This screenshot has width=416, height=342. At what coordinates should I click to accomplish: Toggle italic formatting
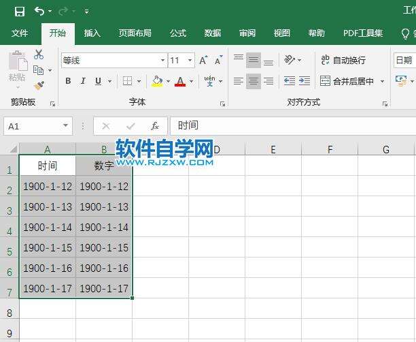click(x=83, y=81)
